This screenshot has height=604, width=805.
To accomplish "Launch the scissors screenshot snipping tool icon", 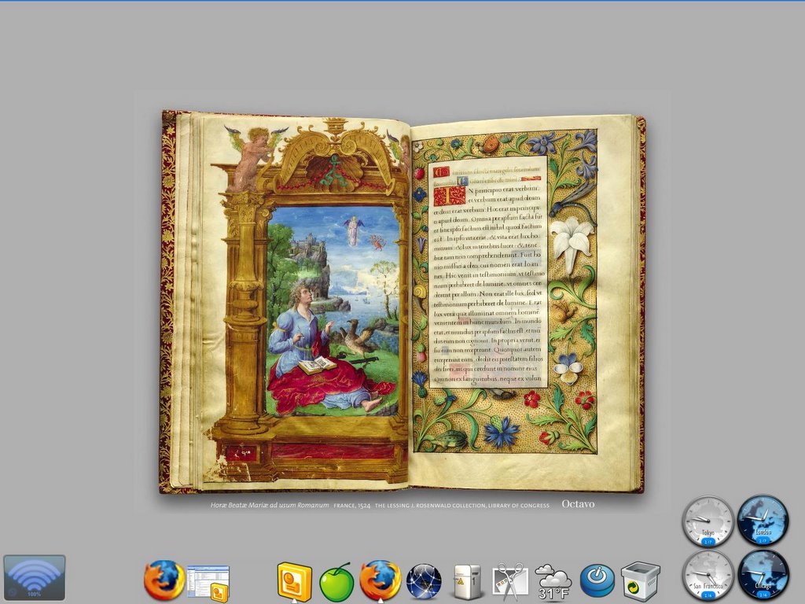I will click(x=509, y=582).
